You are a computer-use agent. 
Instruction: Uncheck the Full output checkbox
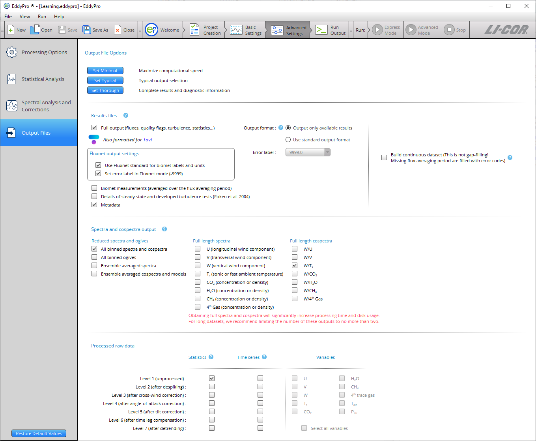(94, 128)
